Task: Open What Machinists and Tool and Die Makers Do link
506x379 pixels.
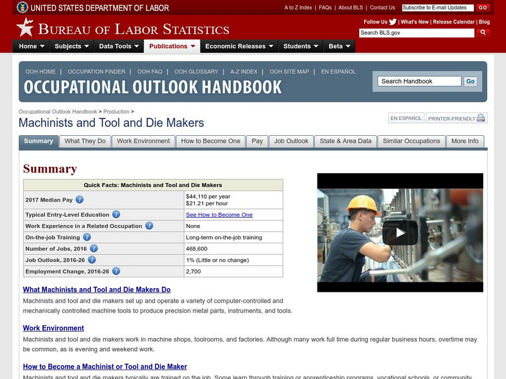Action: 97,289
